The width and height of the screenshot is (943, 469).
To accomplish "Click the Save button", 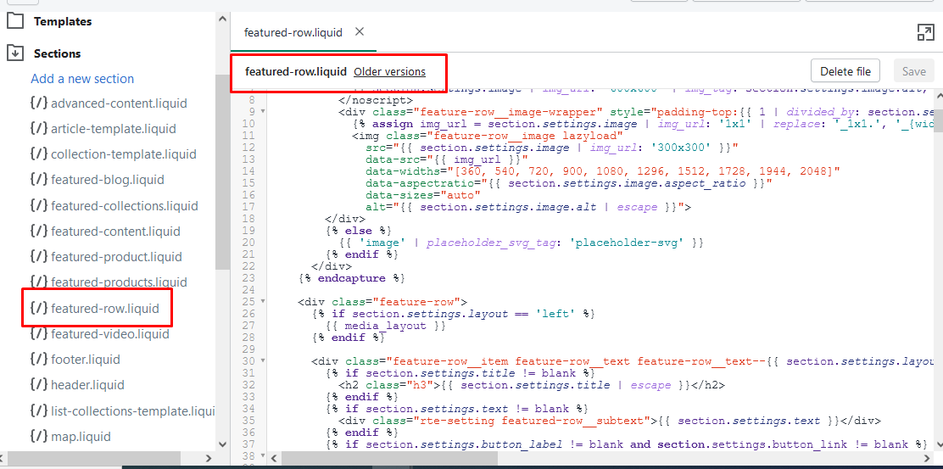I will pyautogui.click(x=913, y=71).
